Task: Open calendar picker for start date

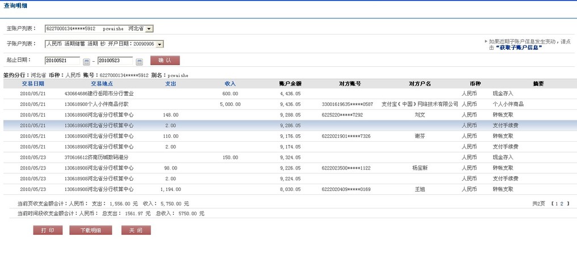Action: click(86, 61)
